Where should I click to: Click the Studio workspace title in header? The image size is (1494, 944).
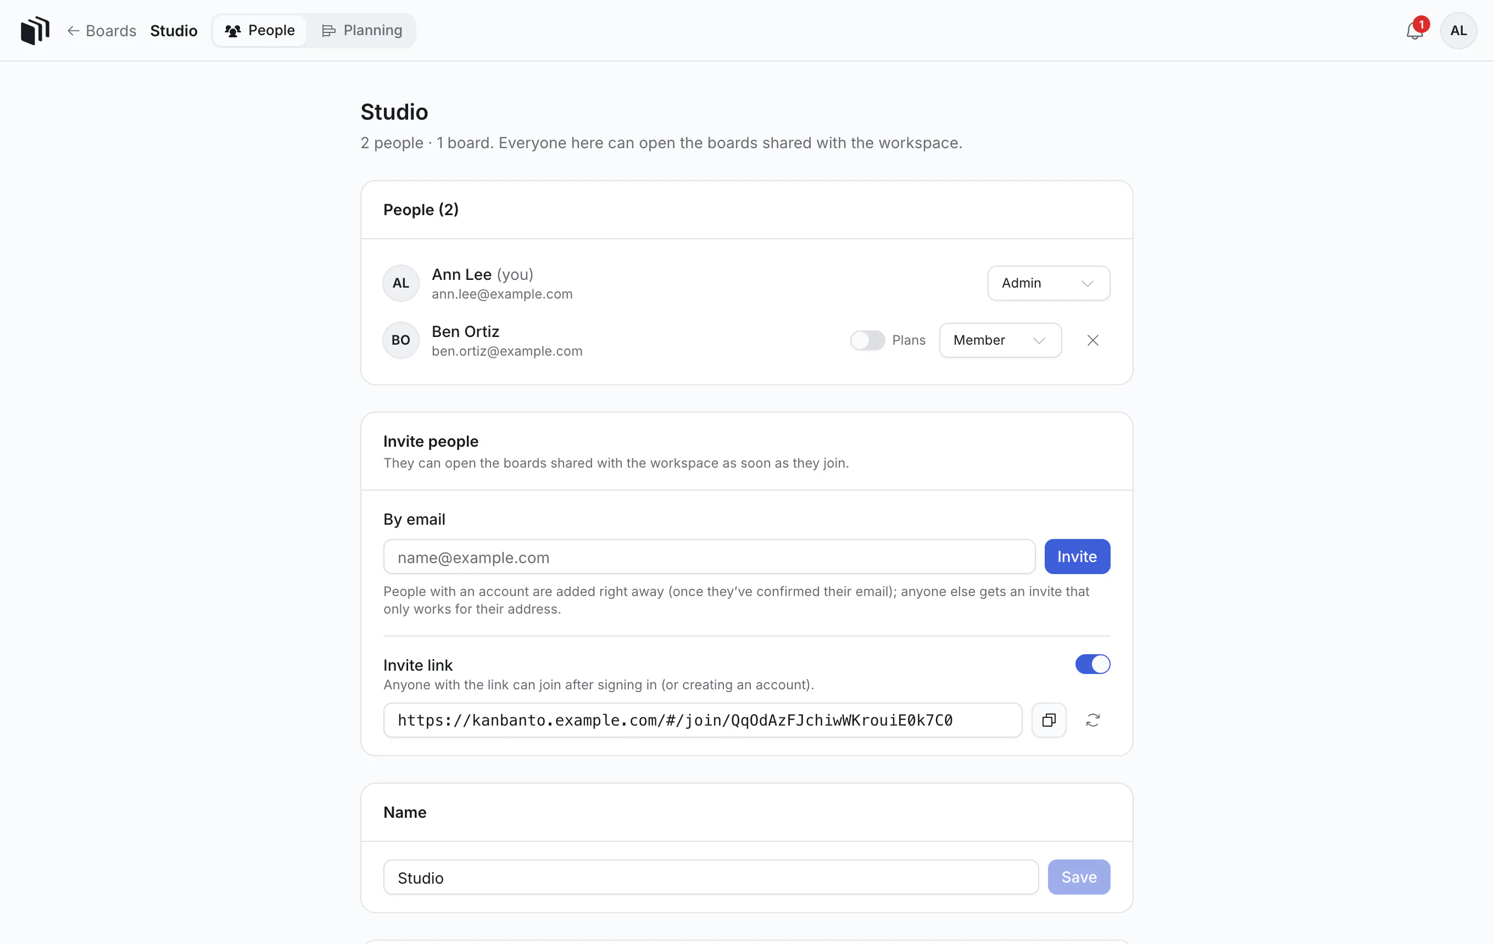pyautogui.click(x=174, y=30)
